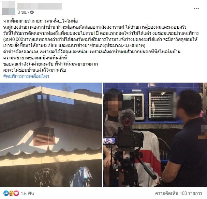Click the public audience globe icon
Screen dimensions: 207x199
point(32,12)
